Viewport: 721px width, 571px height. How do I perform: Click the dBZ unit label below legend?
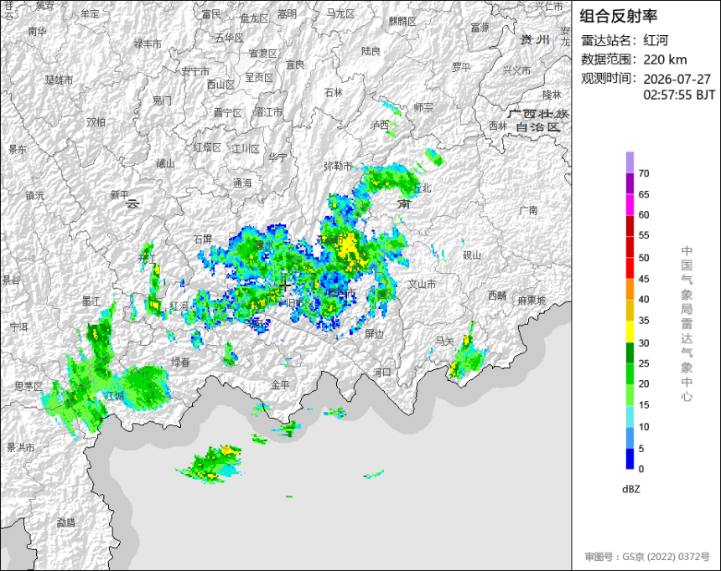(630, 489)
